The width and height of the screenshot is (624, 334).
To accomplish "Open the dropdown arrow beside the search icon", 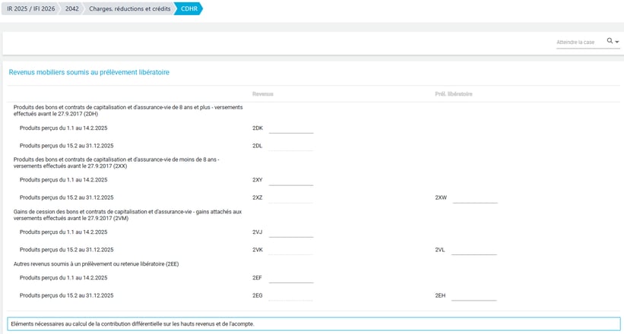I will (x=617, y=42).
